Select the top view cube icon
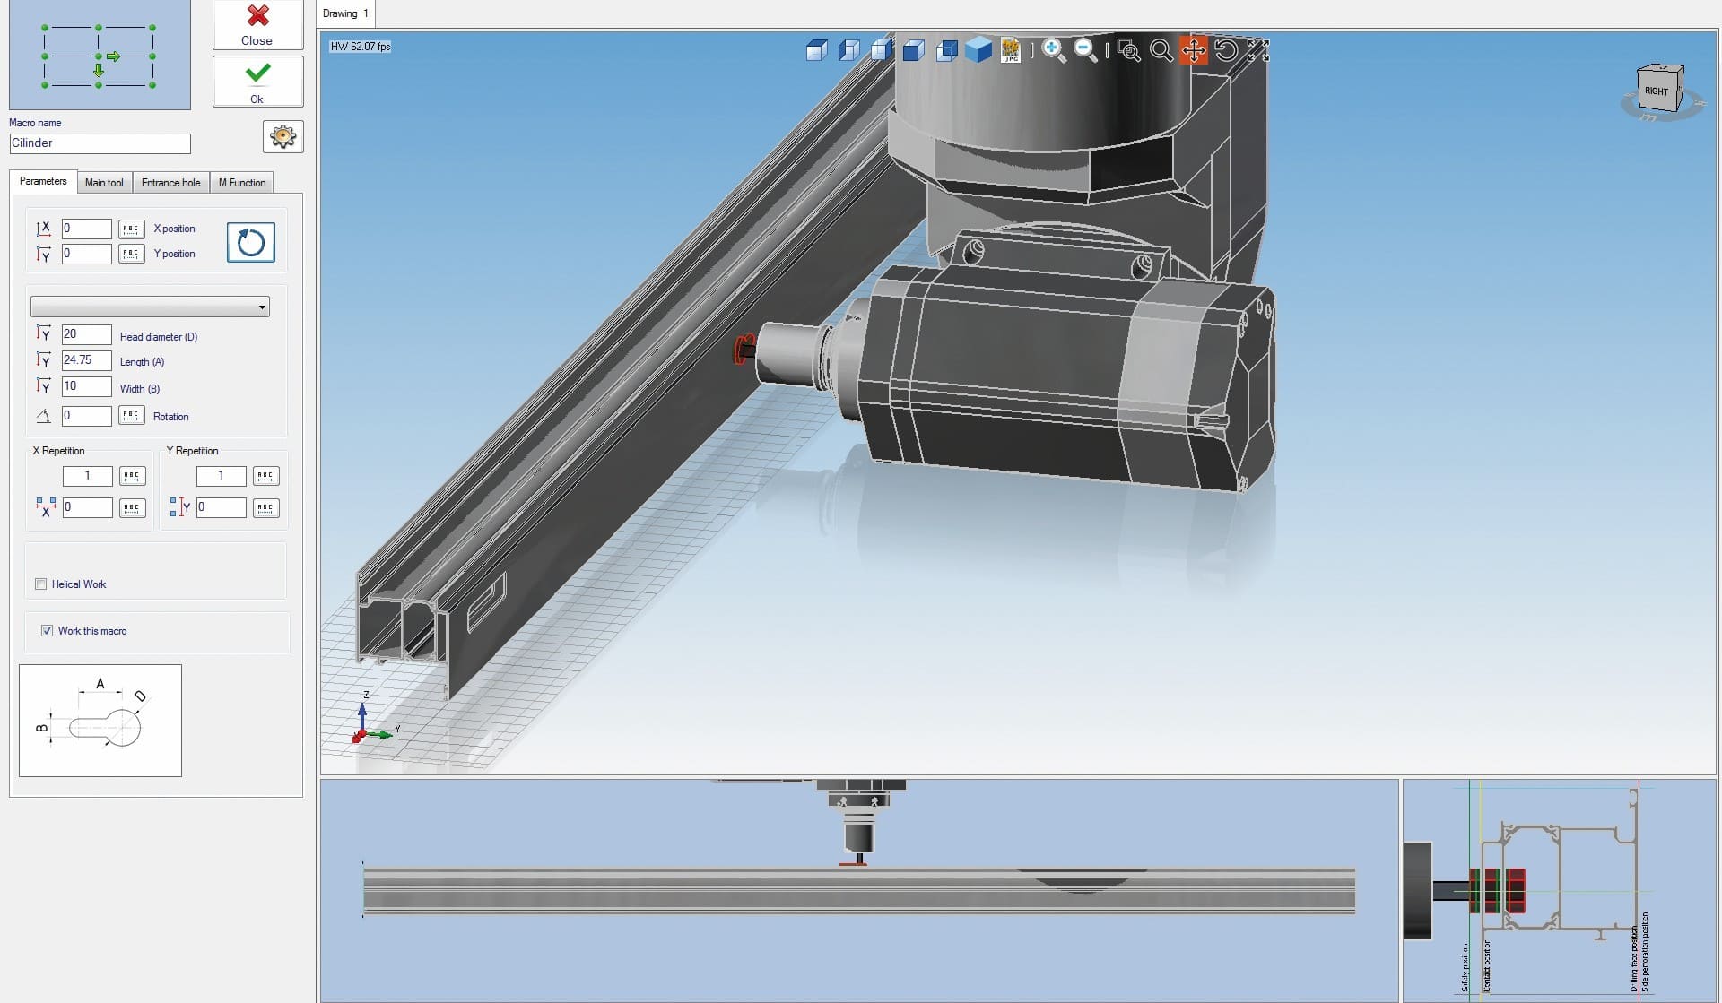 tap(817, 50)
